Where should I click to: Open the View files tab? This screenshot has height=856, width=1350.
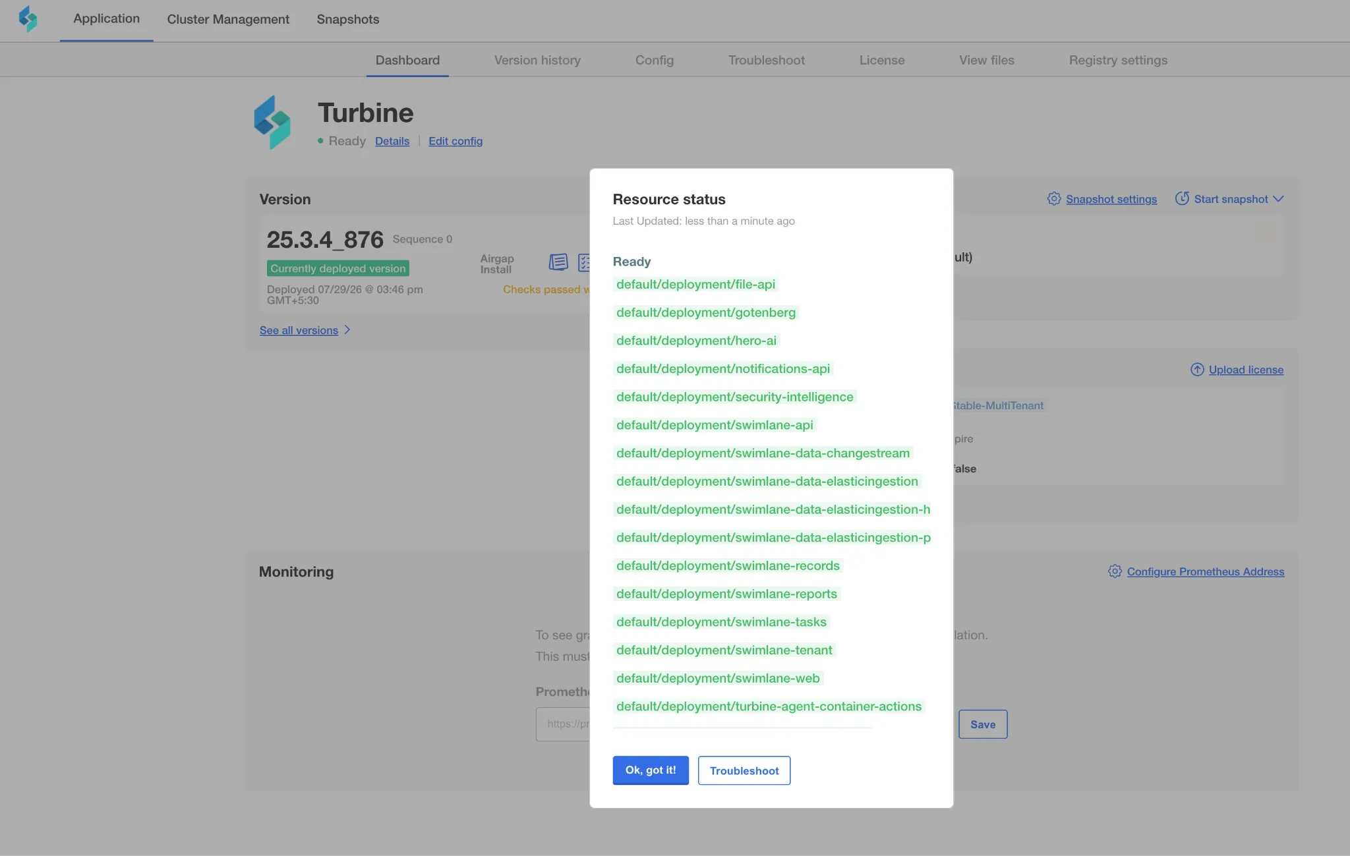click(986, 60)
